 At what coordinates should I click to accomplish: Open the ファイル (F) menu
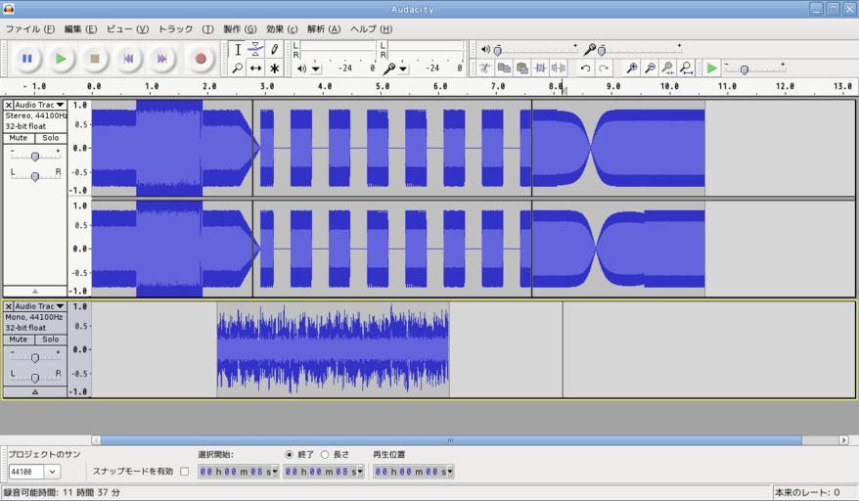click(x=29, y=29)
